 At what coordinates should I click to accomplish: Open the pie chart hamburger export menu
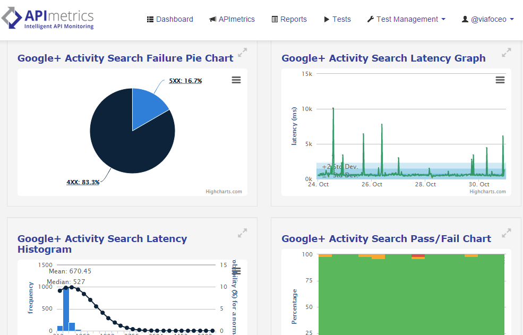coord(236,80)
